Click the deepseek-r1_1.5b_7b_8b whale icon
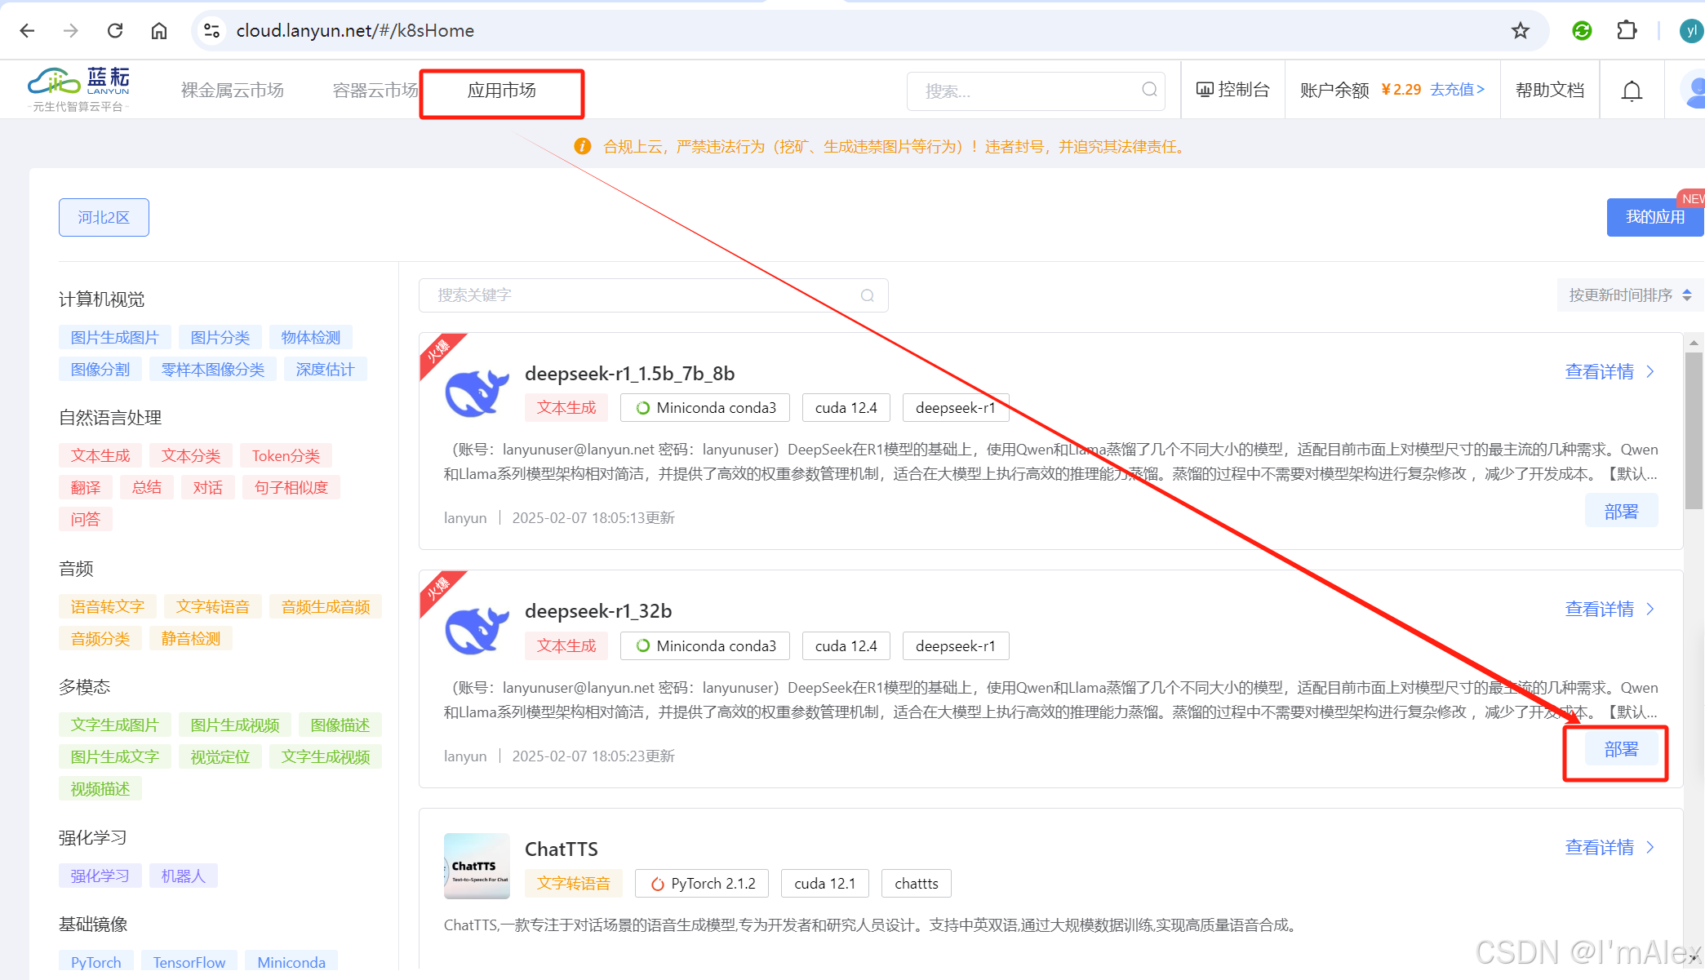 tap(477, 392)
